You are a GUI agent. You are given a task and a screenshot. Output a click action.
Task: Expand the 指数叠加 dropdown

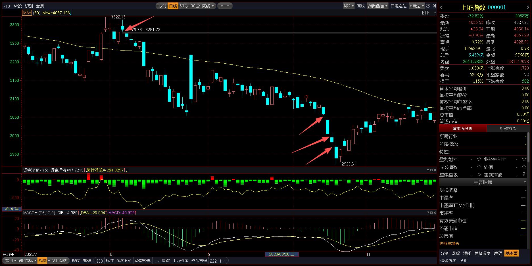coord(377,6)
